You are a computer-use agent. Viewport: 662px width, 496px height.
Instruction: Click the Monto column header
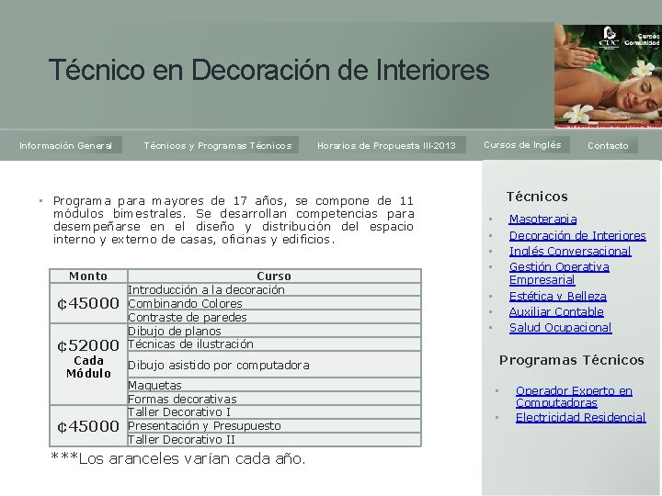coord(88,276)
